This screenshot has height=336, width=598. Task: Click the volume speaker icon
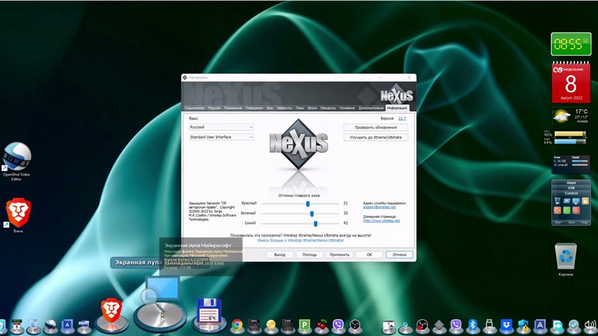tap(591, 325)
